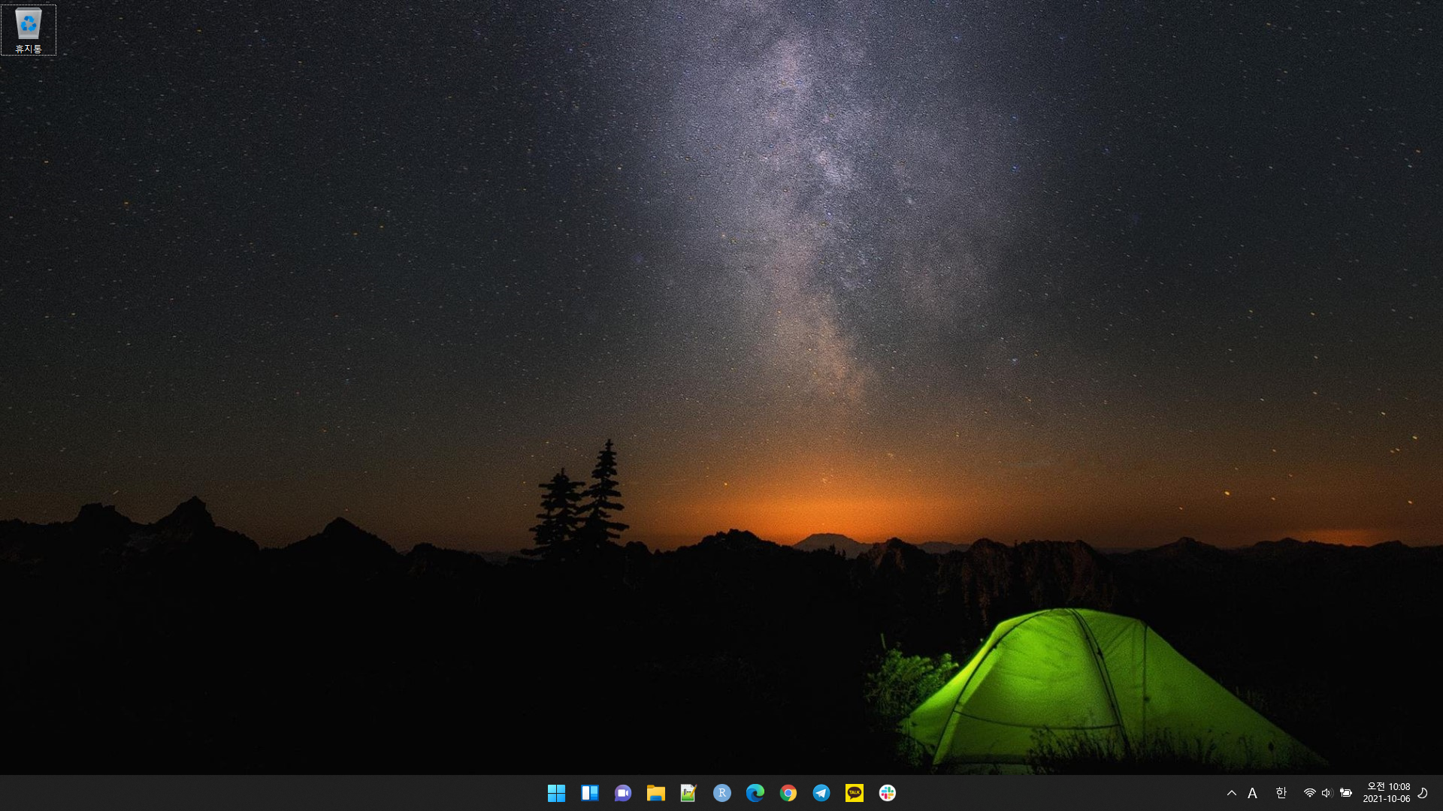Image resolution: width=1443 pixels, height=811 pixels.
Task: Open the Windows Start menu
Action: 556,793
